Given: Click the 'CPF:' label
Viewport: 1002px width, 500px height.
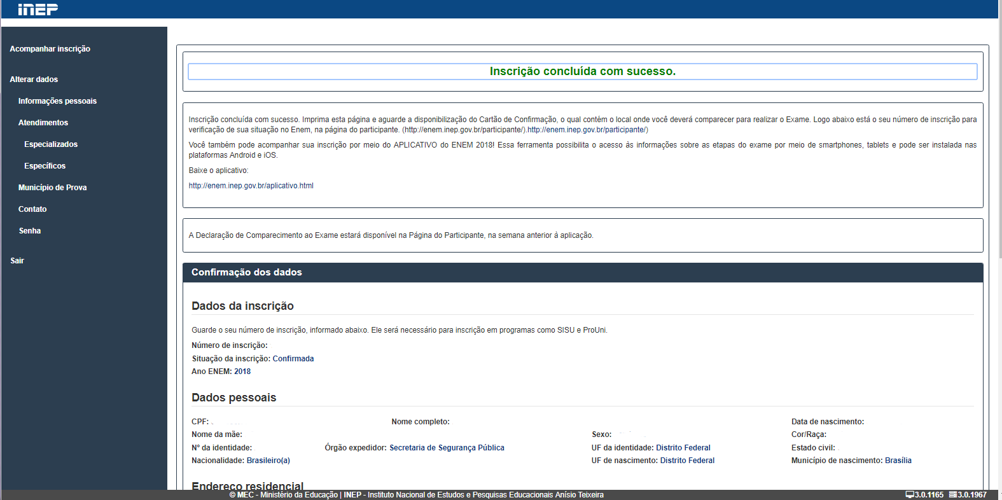Looking at the screenshot, I should [200, 422].
